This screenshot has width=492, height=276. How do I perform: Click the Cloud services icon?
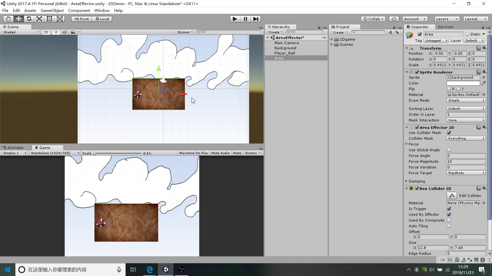click(x=394, y=19)
